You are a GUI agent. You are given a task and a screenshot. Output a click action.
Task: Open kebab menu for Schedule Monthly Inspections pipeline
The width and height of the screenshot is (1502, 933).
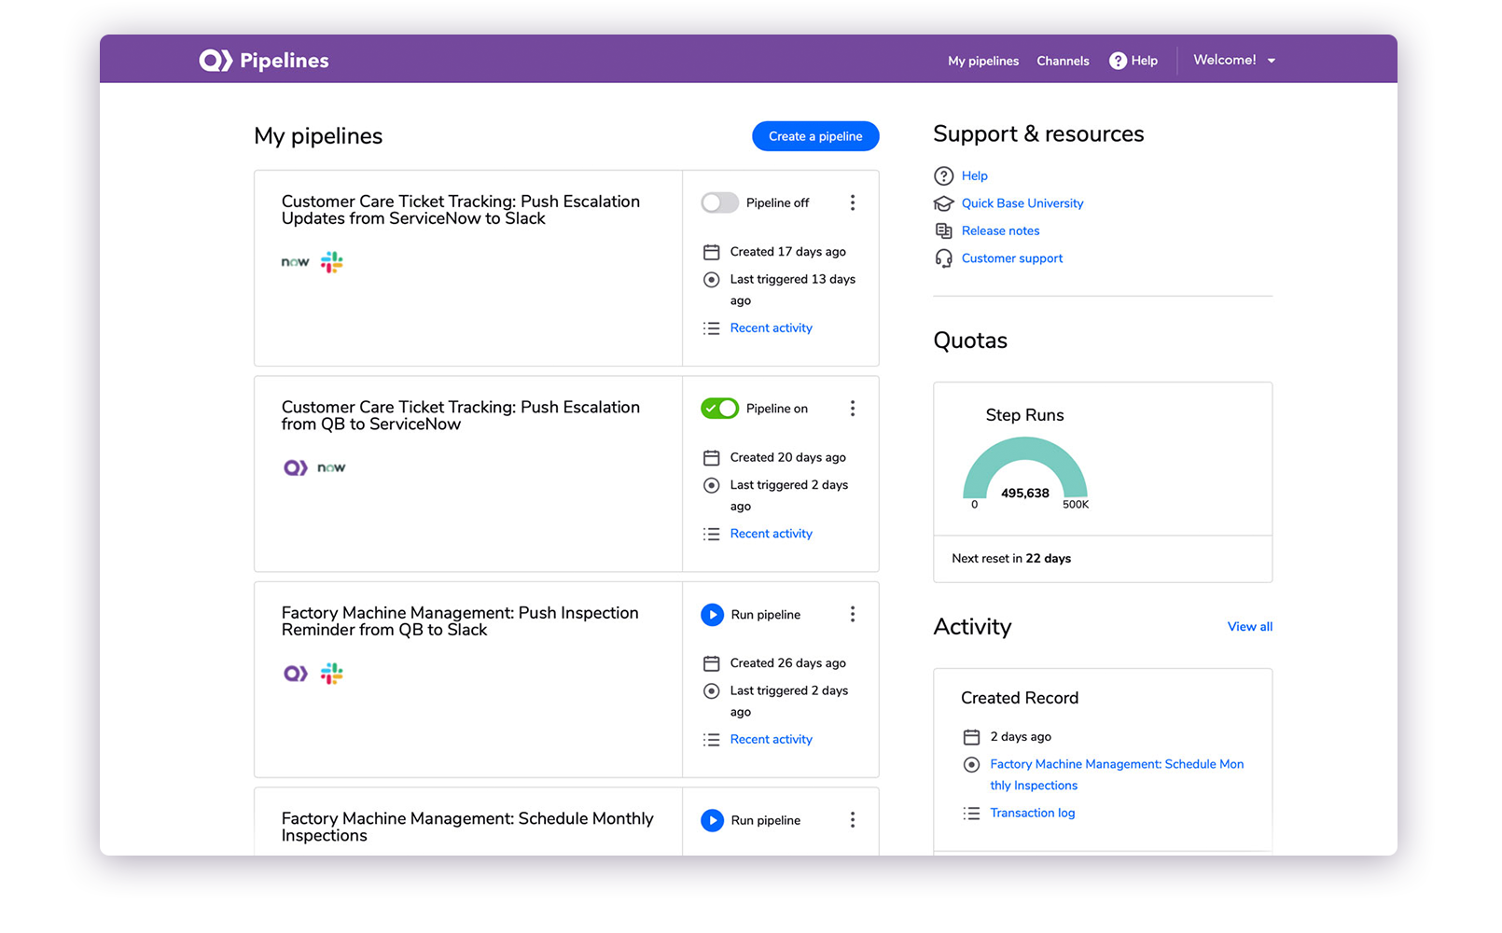852,819
